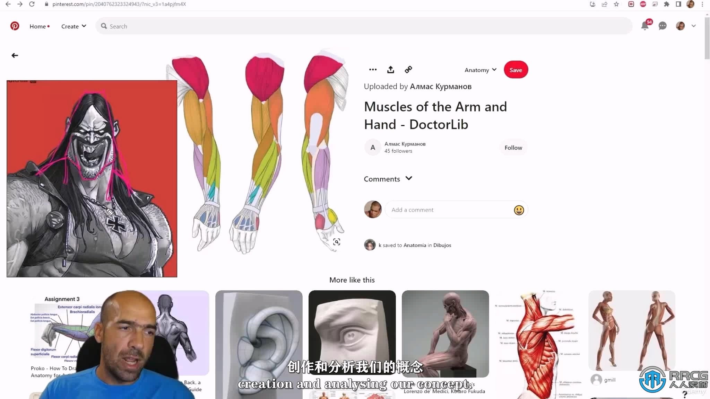Open the Anatomy board dropdown
Image resolution: width=710 pixels, height=399 pixels.
(x=480, y=70)
